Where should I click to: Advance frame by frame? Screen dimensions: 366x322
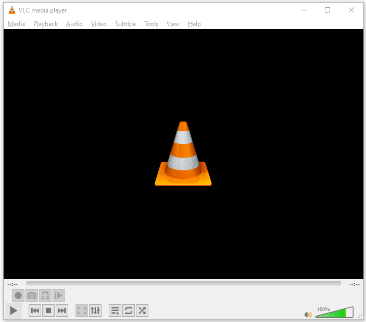[x=59, y=295]
